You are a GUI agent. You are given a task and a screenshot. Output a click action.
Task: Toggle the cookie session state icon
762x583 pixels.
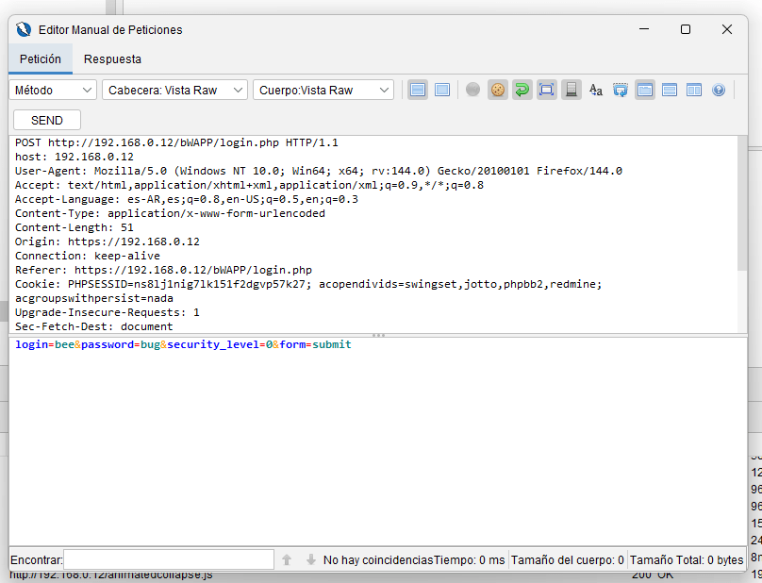click(498, 91)
